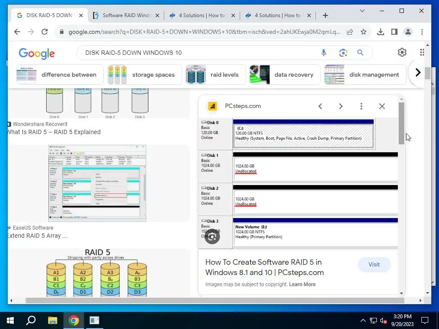Viewport: 439px width, 329px height.
Task: Go back to the previous page
Action: 17,32
